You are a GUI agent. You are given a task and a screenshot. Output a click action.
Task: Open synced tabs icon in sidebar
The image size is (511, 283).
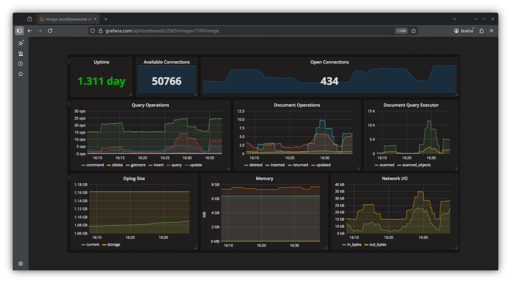[21, 54]
